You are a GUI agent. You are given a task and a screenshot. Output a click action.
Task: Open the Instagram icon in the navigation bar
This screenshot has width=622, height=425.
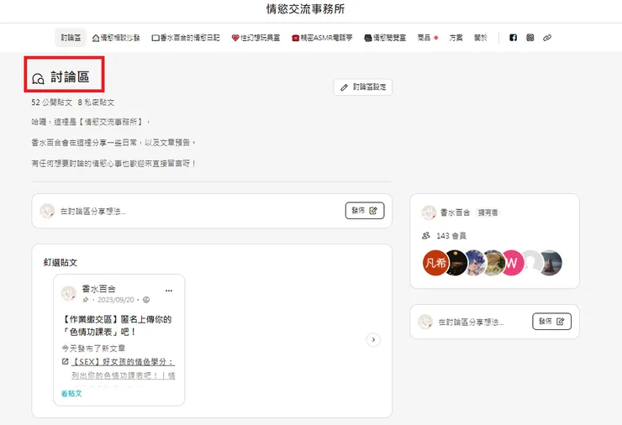530,38
